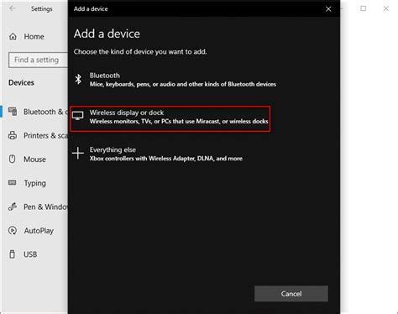This screenshot has height=314, width=398.
Task: Click the mouse icon in sidebar
Action: tap(13, 159)
